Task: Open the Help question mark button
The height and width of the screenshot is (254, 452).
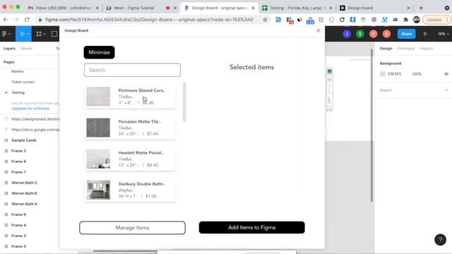Action: click(440, 240)
